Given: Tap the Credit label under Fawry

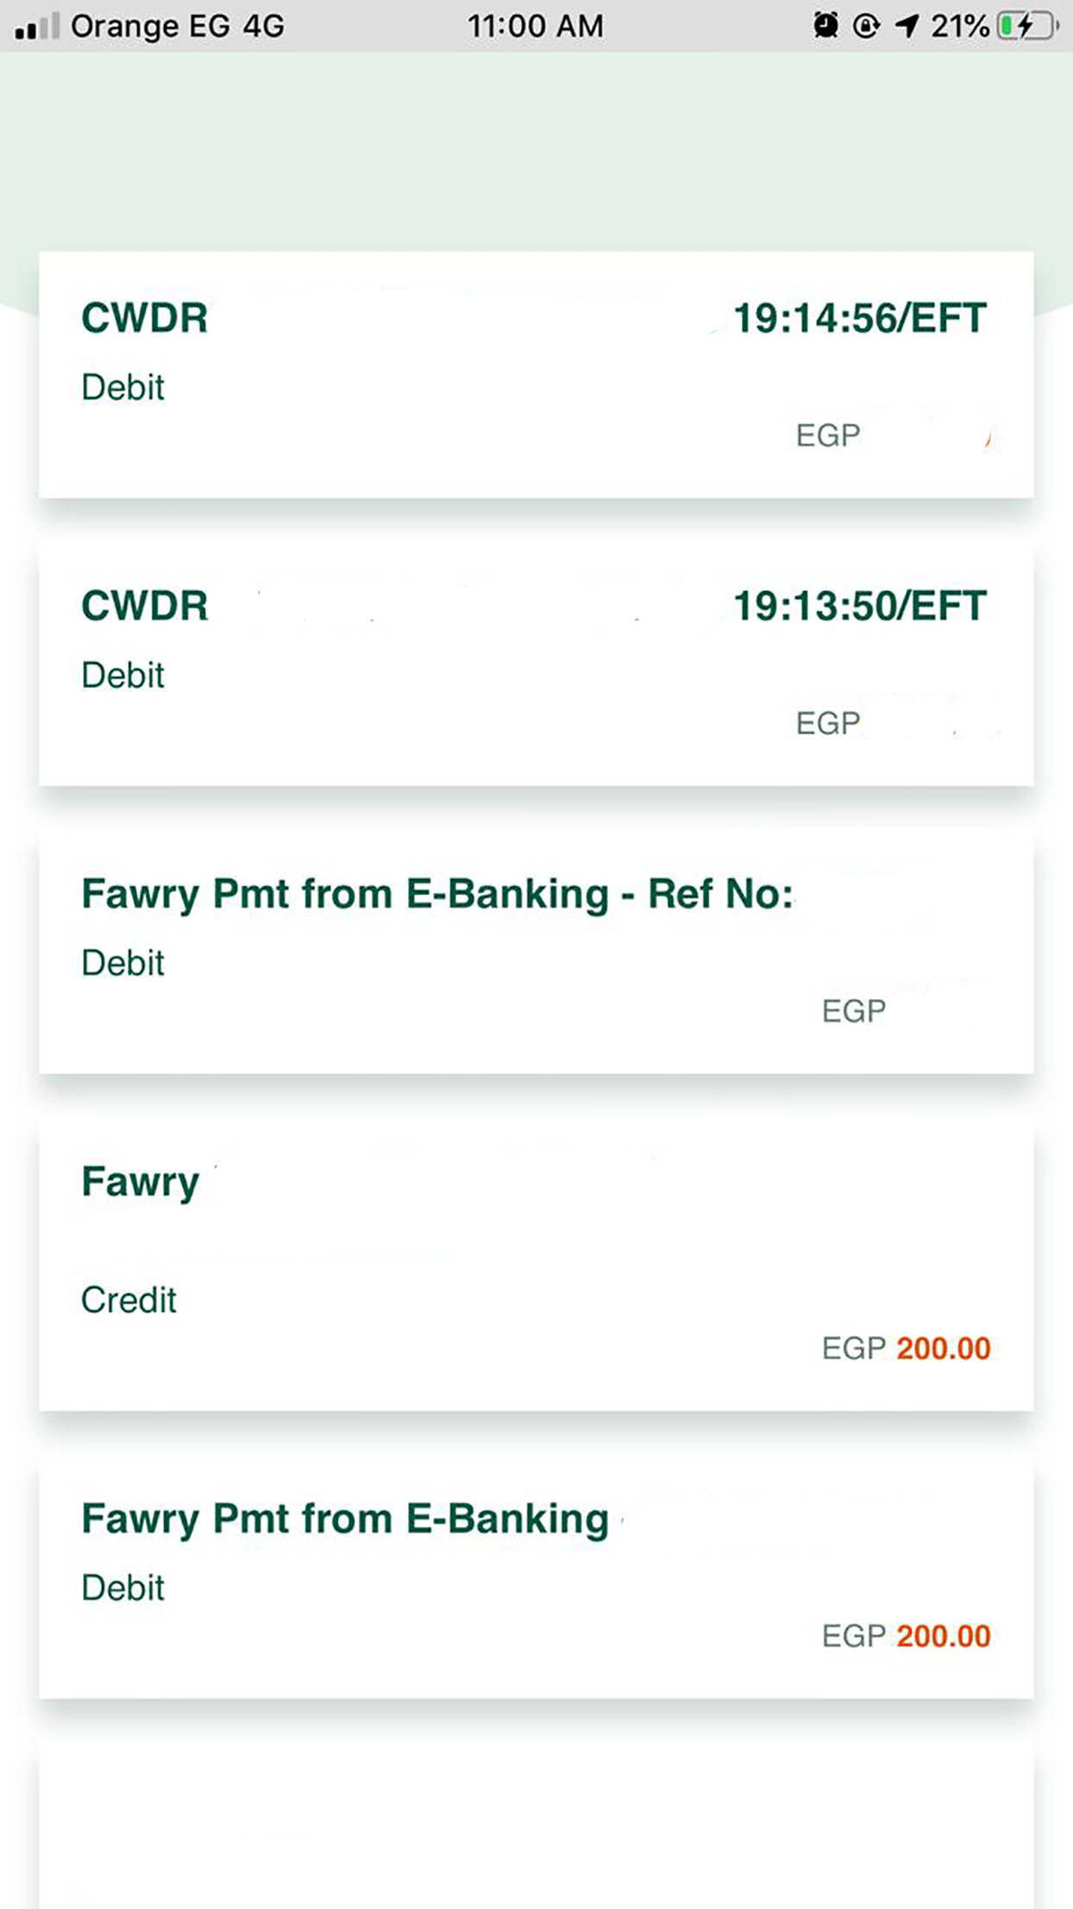Looking at the screenshot, I should coord(129,1299).
